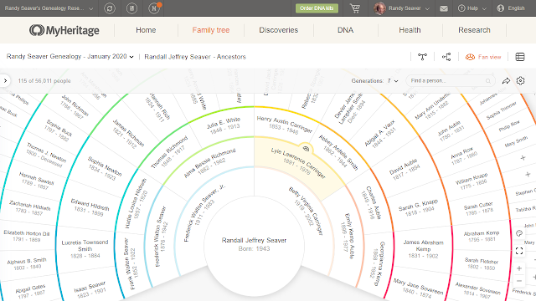Image resolution: width=536 pixels, height=301 pixels.
Task: Select Abbey Ardelle Smith segment
Action: [x=337, y=152]
